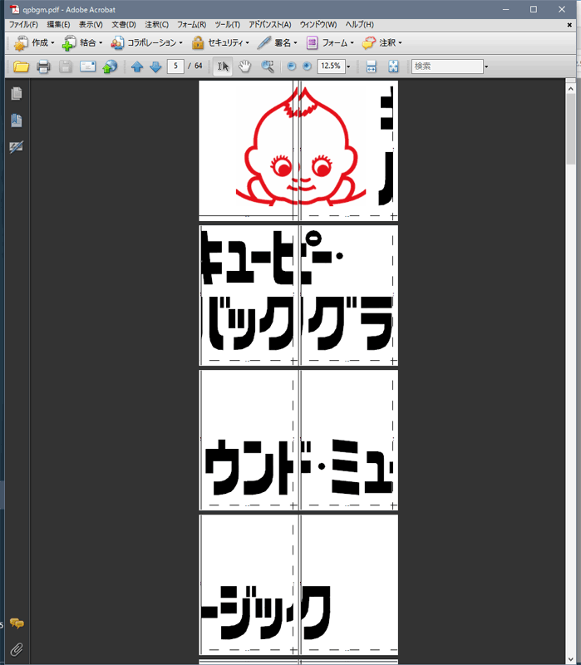The width and height of the screenshot is (581, 665).
Task: Open the Attachments paperclip panel
Action: tap(17, 649)
